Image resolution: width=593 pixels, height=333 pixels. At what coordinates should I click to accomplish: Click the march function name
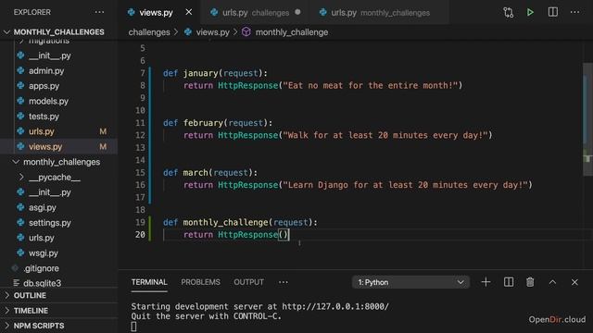(x=196, y=173)
